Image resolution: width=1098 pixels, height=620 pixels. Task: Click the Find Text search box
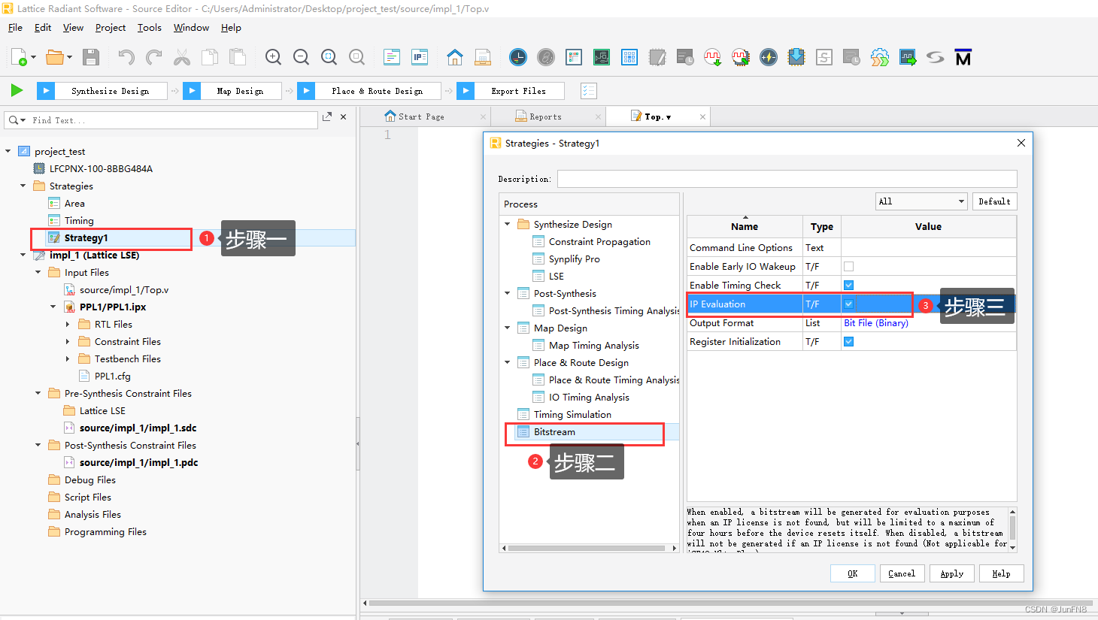pos(161,120)
